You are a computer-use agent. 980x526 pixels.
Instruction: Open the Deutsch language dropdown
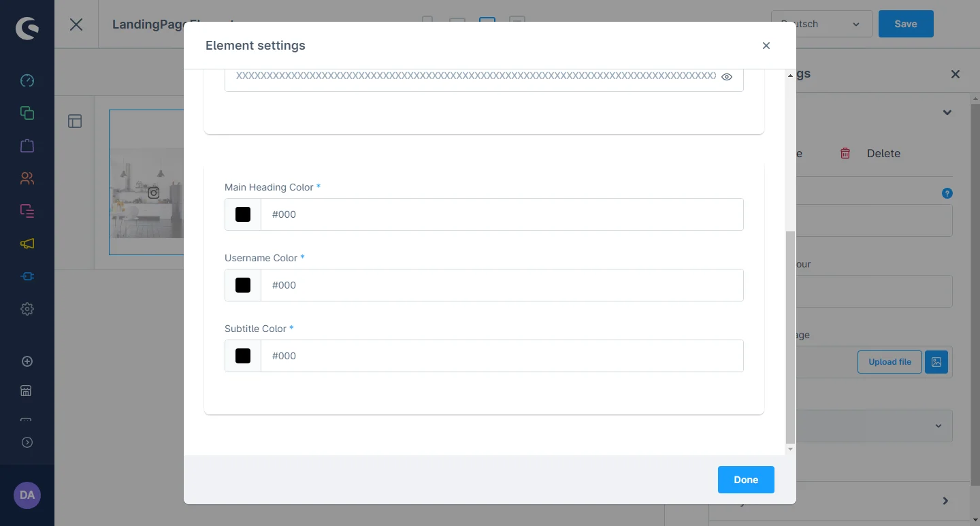(821, 24)
